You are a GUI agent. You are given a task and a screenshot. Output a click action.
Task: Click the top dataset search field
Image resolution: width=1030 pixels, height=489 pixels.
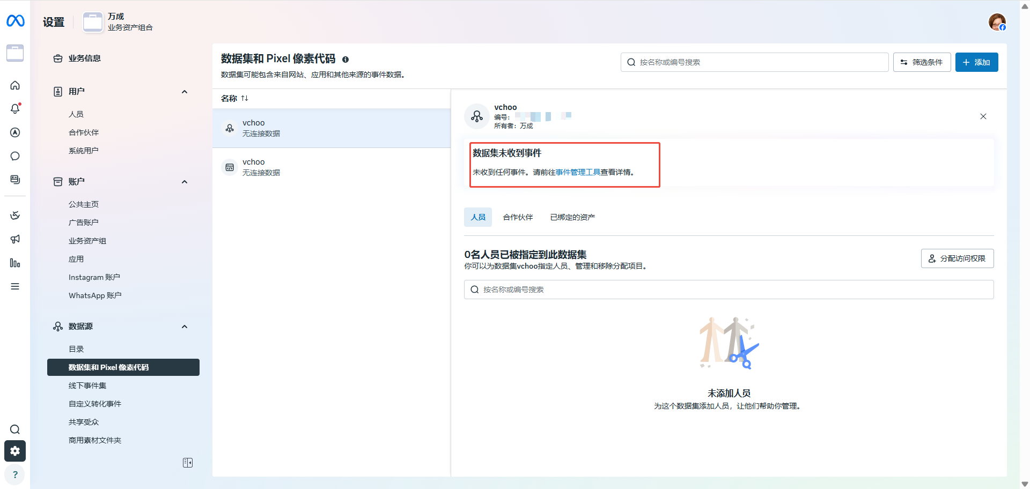tap(754, 62)
